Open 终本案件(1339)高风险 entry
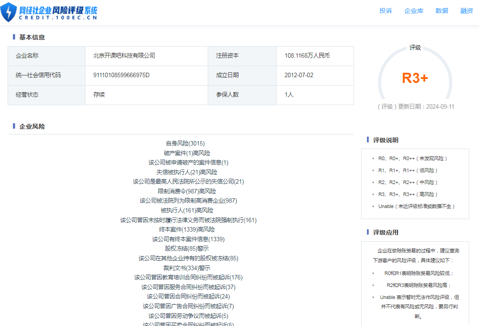This screenshot has height=326, width=479. pos(187,229)
